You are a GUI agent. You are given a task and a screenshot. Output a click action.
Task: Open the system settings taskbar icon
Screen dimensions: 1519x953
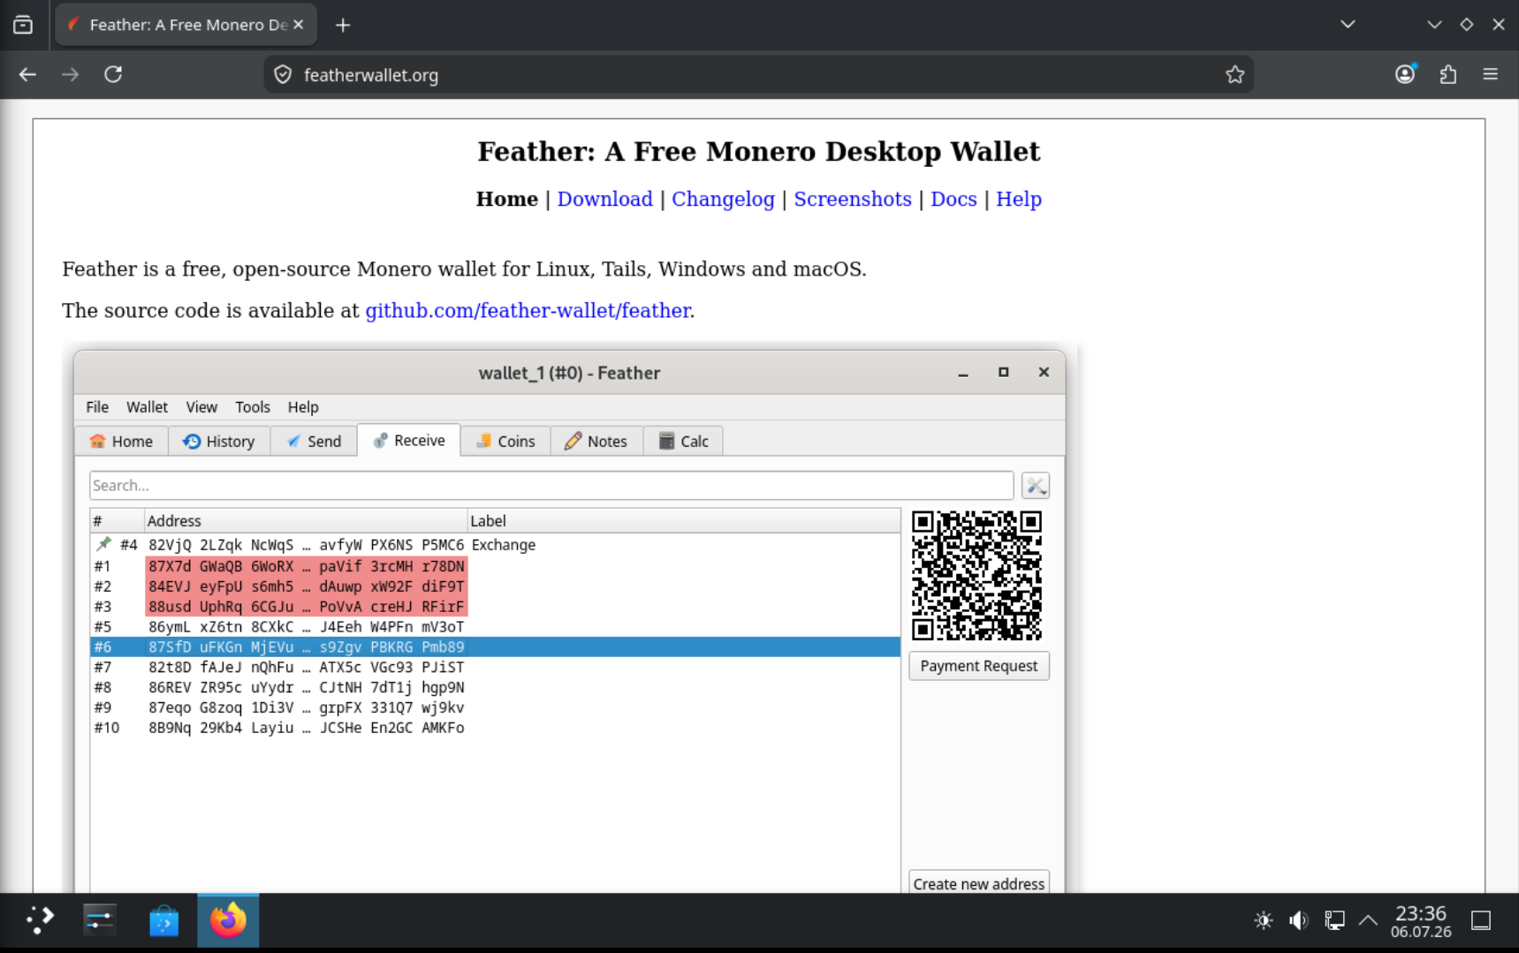tap(100, 920)
